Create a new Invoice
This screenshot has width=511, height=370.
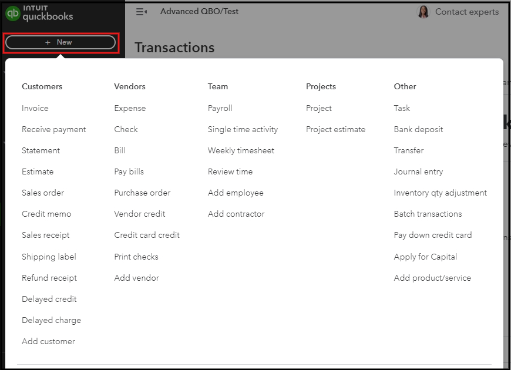[35, 108]
